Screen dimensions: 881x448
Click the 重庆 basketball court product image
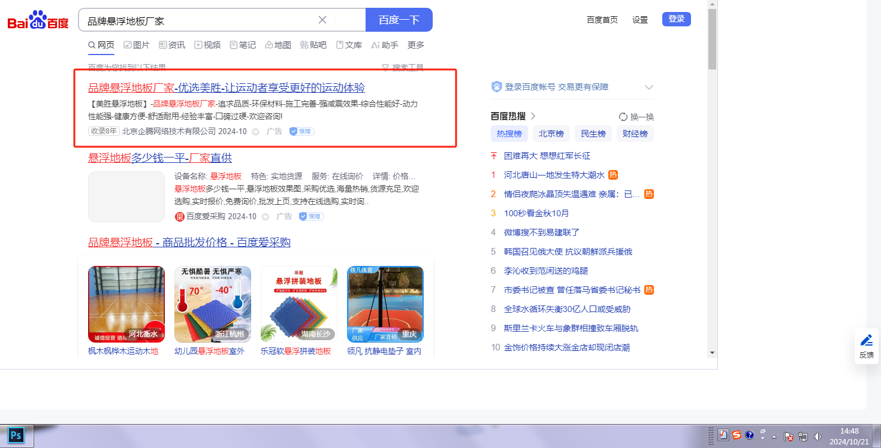click(x=385, y=304)
